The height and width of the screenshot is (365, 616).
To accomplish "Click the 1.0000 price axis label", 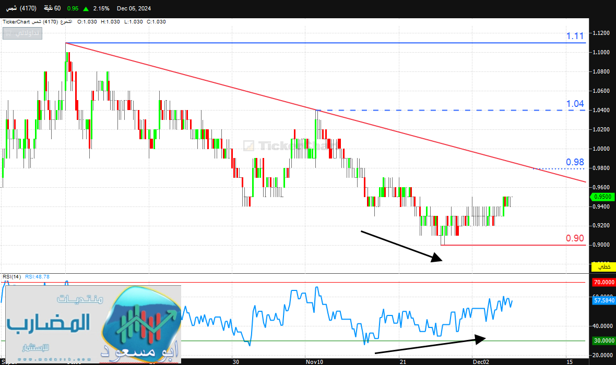I will 601,149.
